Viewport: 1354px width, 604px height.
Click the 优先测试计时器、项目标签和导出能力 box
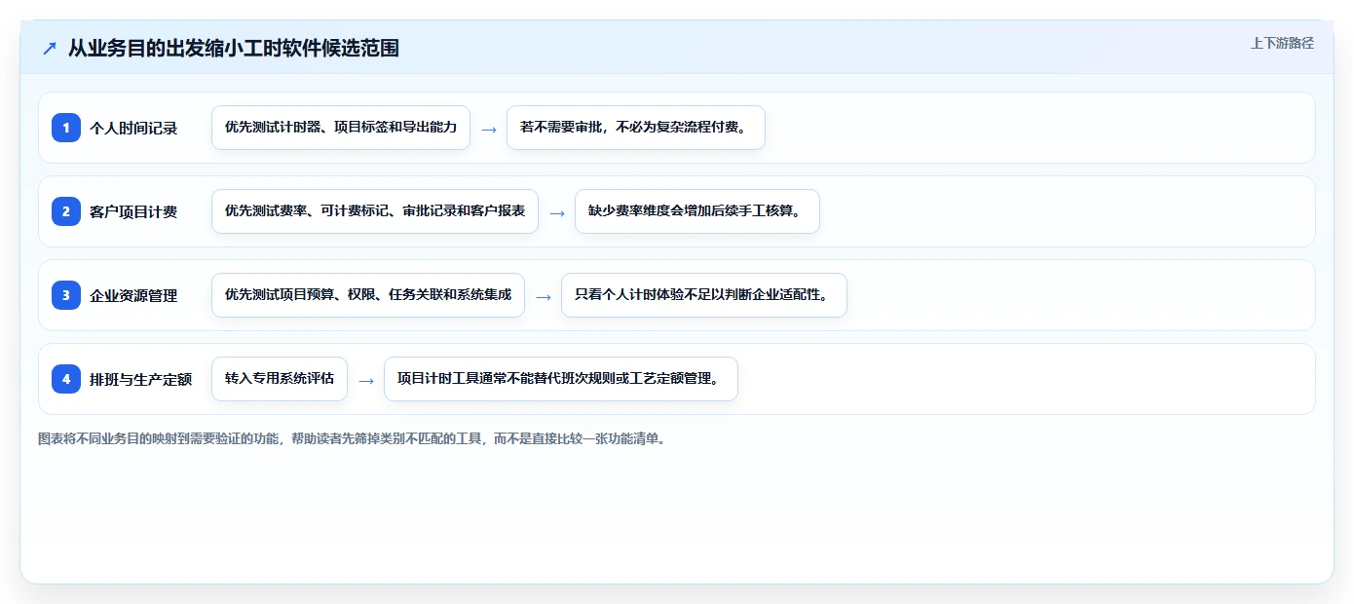pyautogui.click(x=341, y=128)
